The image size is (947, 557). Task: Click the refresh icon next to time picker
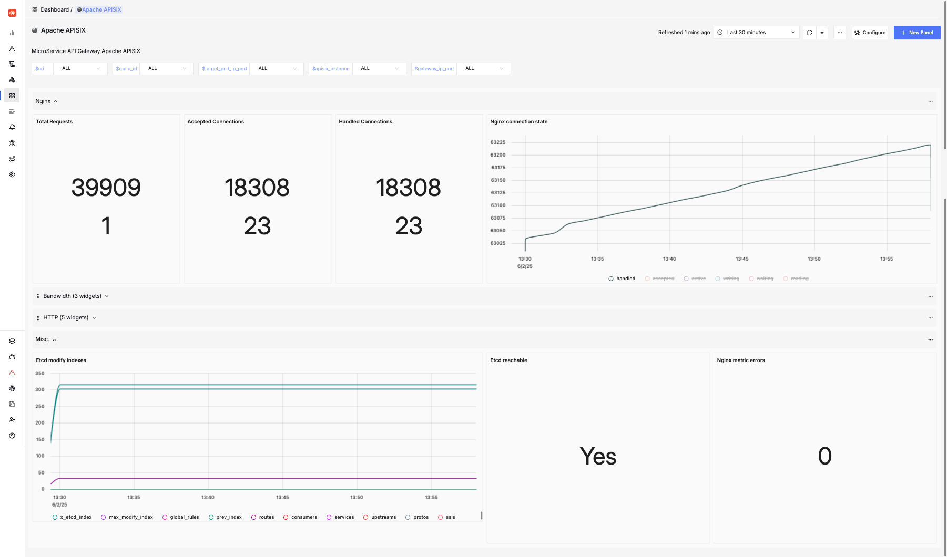click(809, 32)
